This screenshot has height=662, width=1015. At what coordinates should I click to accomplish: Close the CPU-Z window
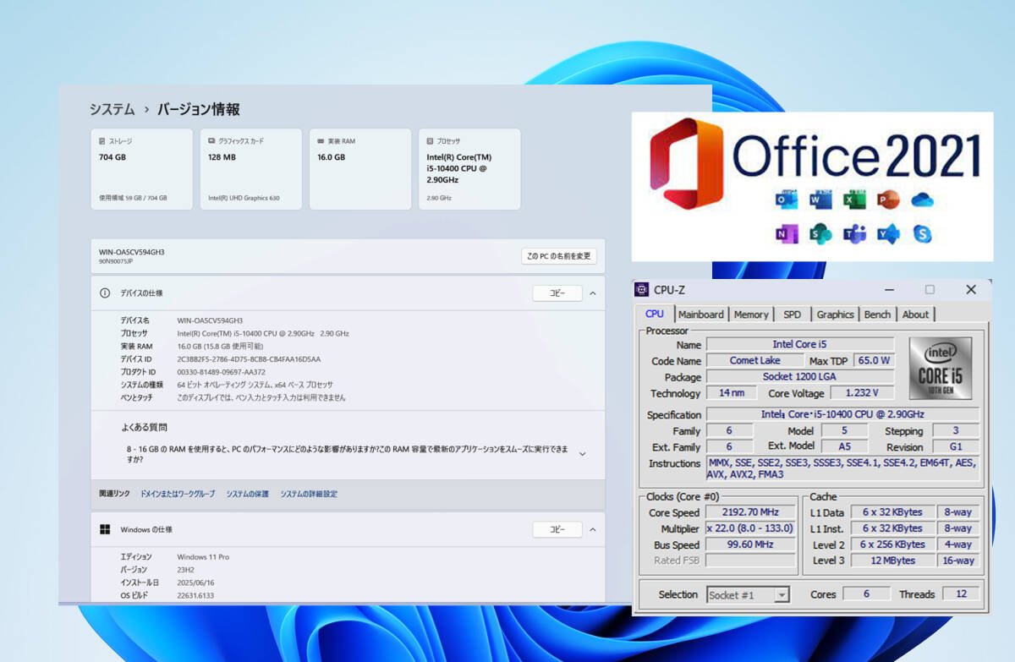coord(971,289)
